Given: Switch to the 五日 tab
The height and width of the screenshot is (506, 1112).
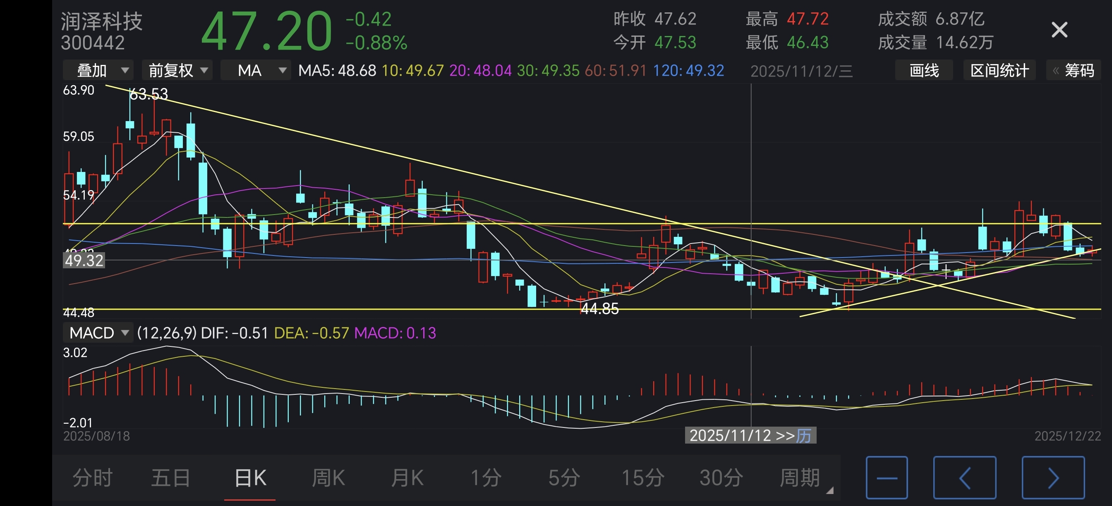Looking at the screenshot, I should (170, 477).
